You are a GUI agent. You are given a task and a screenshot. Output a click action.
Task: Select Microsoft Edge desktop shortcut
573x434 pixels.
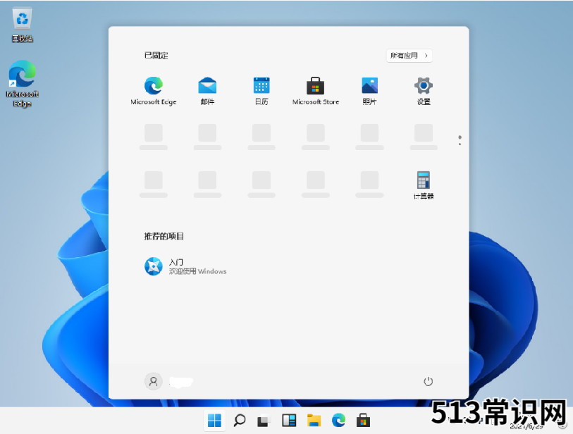(23, 84)
